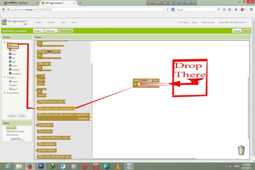Select Label1 component in blocks tree
This screenshot has height=170, width=255.
click(x=13, y=85)
